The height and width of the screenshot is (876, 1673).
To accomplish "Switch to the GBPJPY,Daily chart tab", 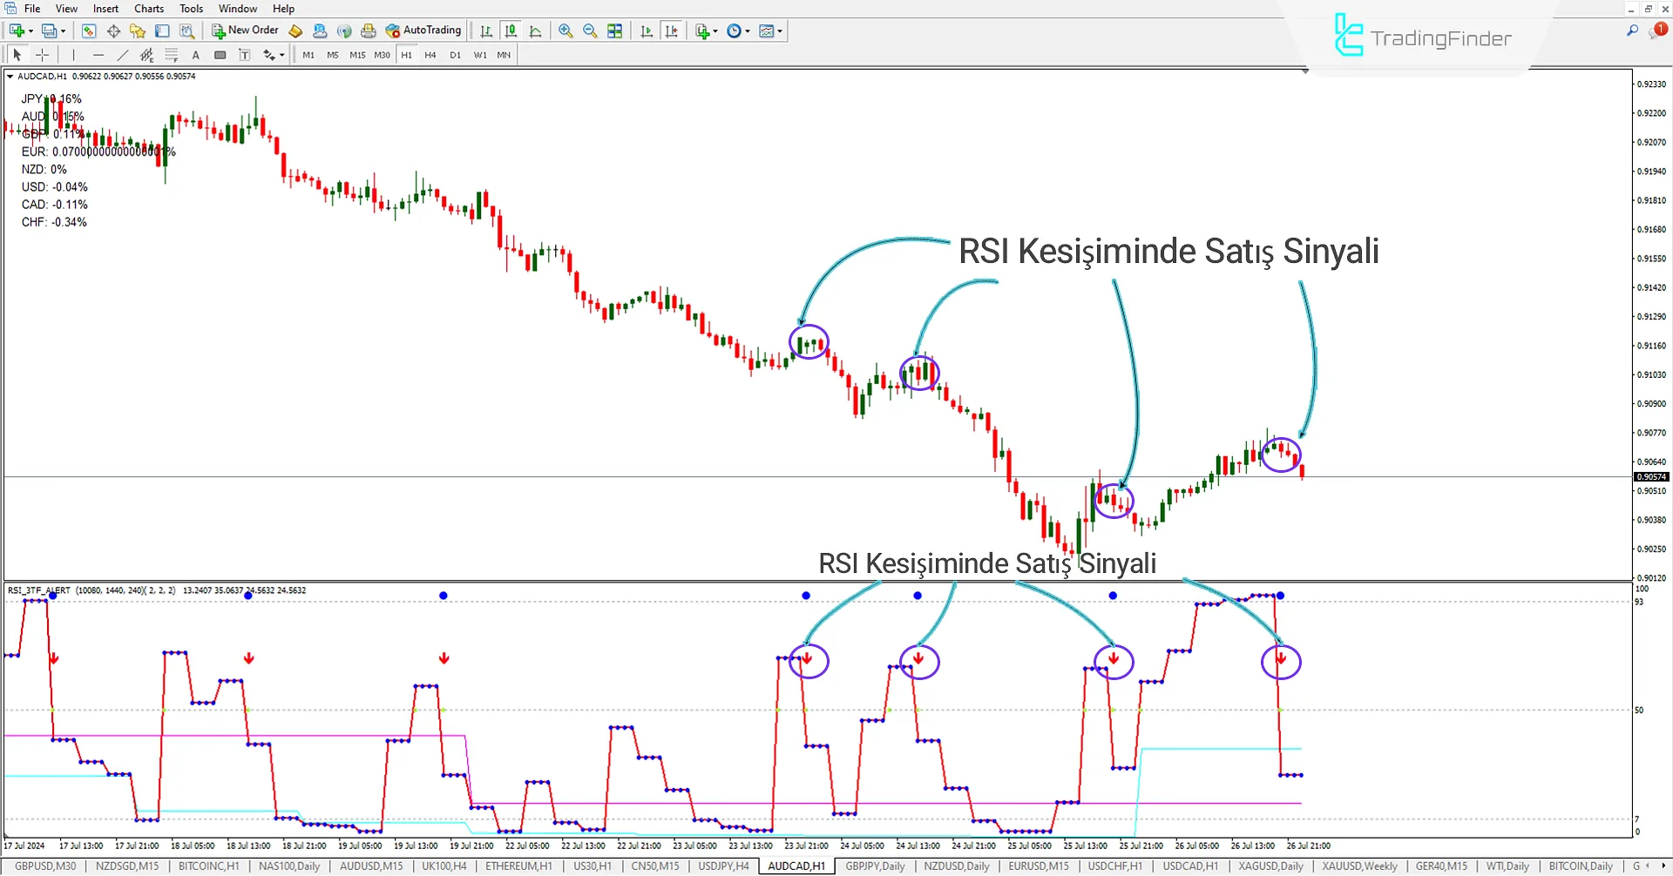I will [875, 866].
